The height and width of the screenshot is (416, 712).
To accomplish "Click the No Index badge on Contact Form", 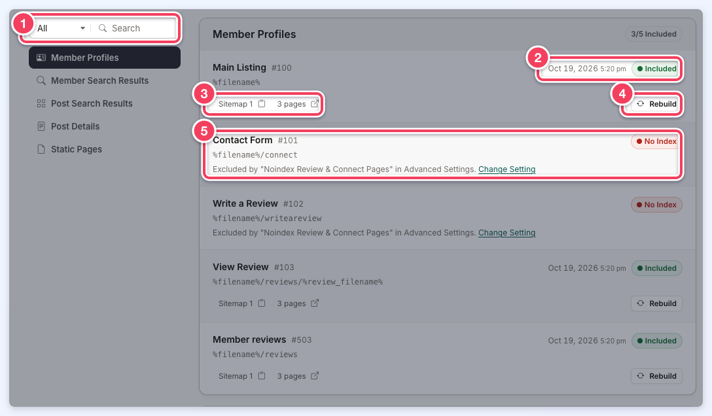I will click(656, 141).
